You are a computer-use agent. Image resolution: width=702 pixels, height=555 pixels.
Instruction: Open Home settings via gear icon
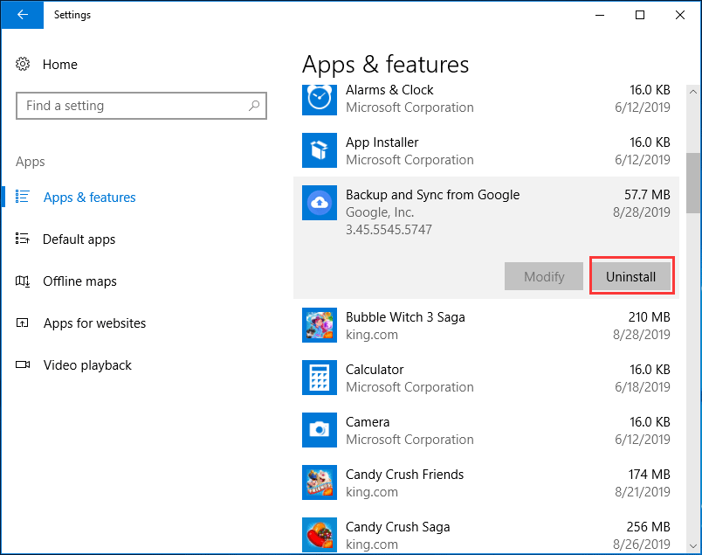(24, 65)
